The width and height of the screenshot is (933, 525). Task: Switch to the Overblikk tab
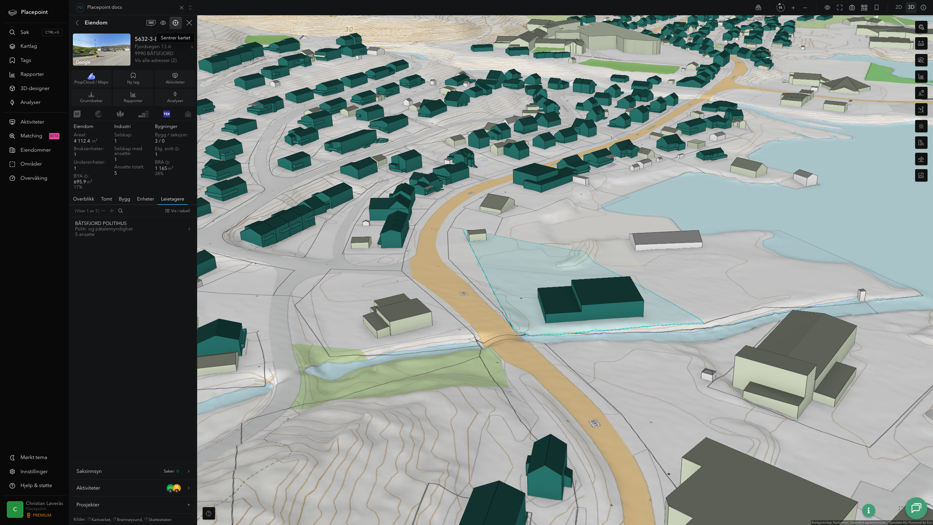click(83, 199)
